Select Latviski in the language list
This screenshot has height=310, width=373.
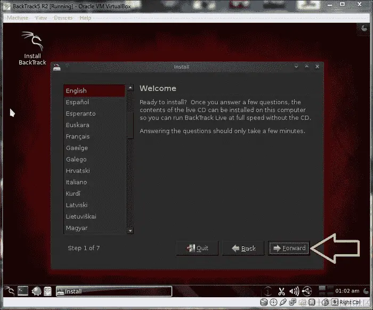point(94,205)
